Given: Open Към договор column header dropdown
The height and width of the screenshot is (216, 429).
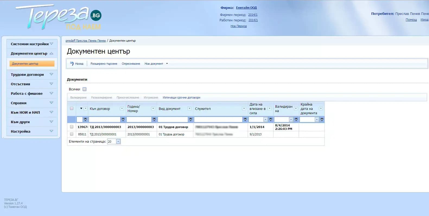Looking at the screenshot, I should (x=122, y=109).
